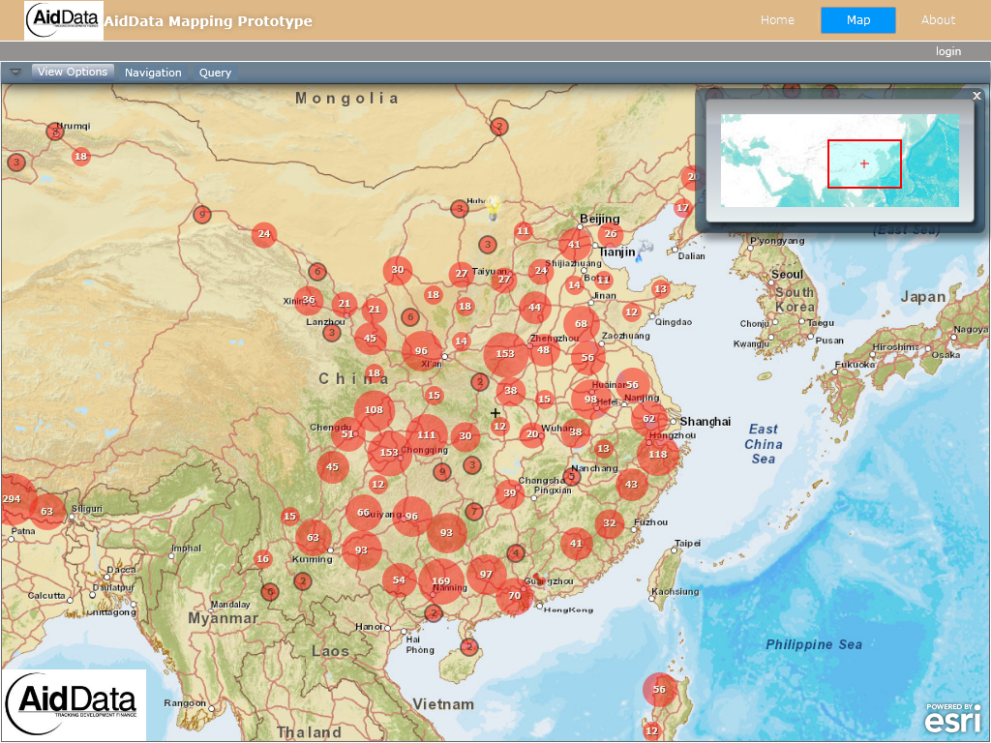Viewport: 991px width, 743px height.
Task: Select the 169 cluster near Nanning
Action: click(x=441, y=581)
